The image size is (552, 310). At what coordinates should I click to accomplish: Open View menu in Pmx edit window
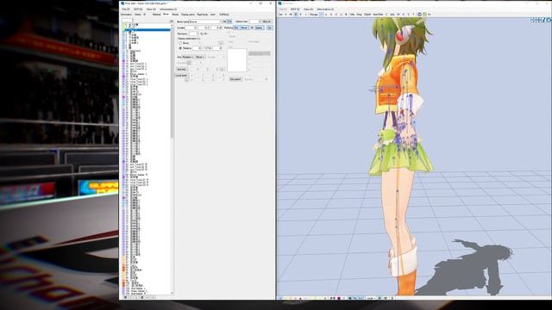(151, 9)
